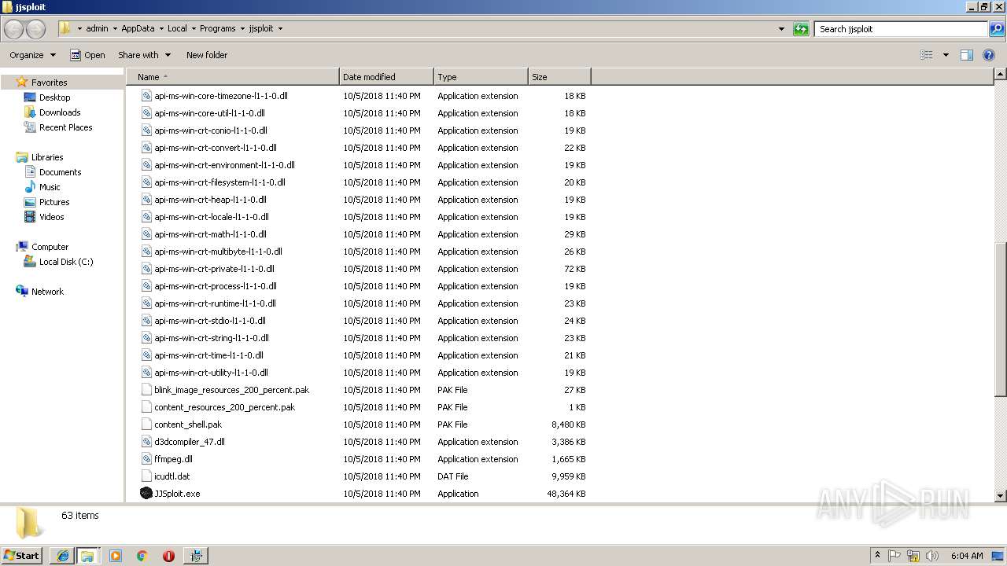Select file api-ms-win-crt-private-l1-1-0.dll
The image size is (1007, 566).
[214, 269]
